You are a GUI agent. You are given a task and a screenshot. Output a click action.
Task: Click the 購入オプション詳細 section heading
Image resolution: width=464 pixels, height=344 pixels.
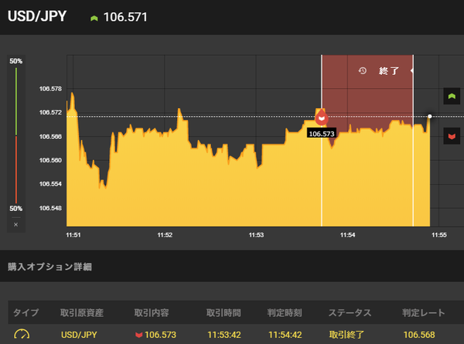tap(49, 267)
